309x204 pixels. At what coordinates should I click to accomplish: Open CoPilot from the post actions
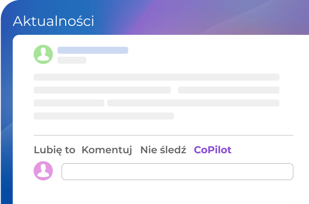pyautogui.click(x=212, y=150)
